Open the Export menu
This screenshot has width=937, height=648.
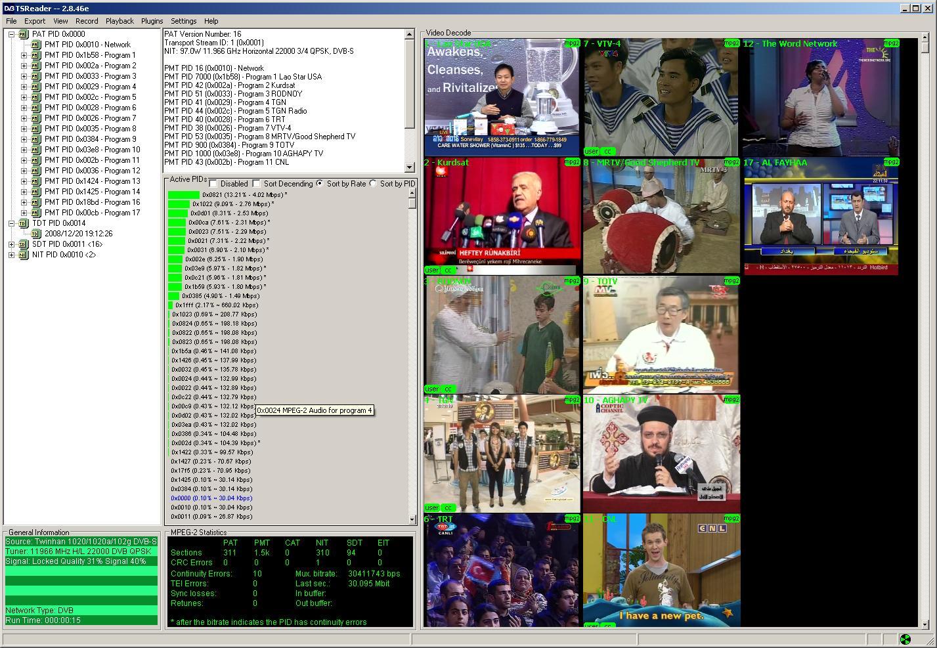pos(35,21)
